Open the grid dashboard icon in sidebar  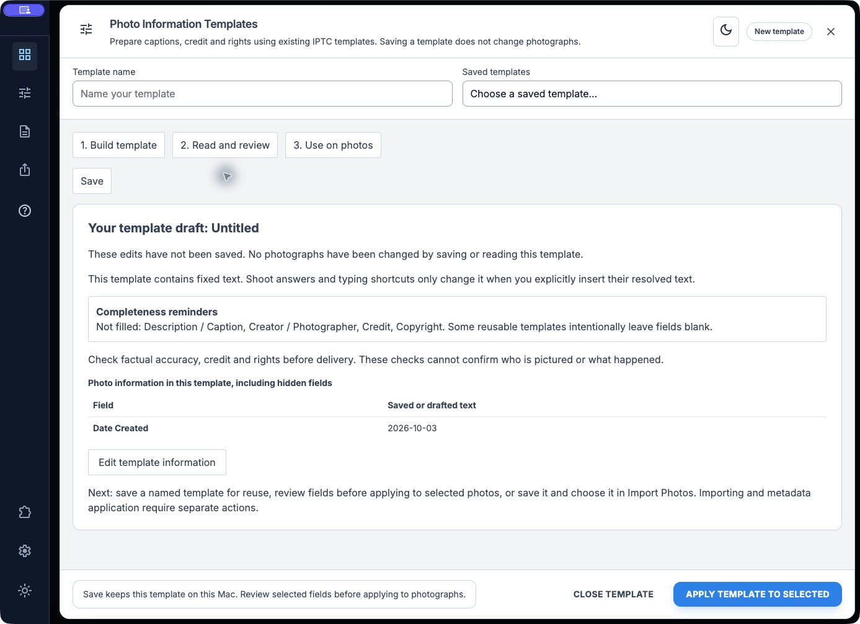pyautogui.click(x=25, y=55)
